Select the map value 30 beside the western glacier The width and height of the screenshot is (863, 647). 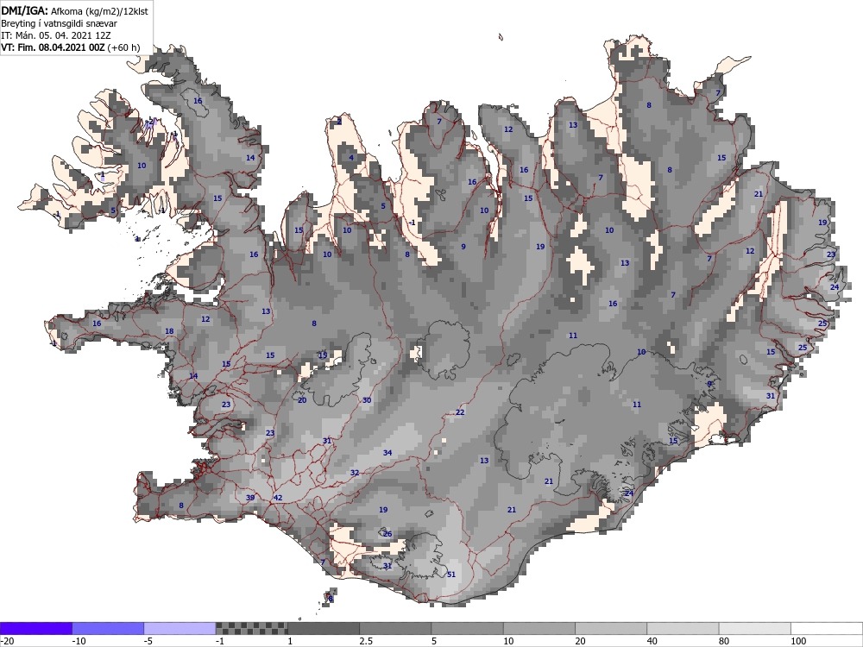pos(367,400)
